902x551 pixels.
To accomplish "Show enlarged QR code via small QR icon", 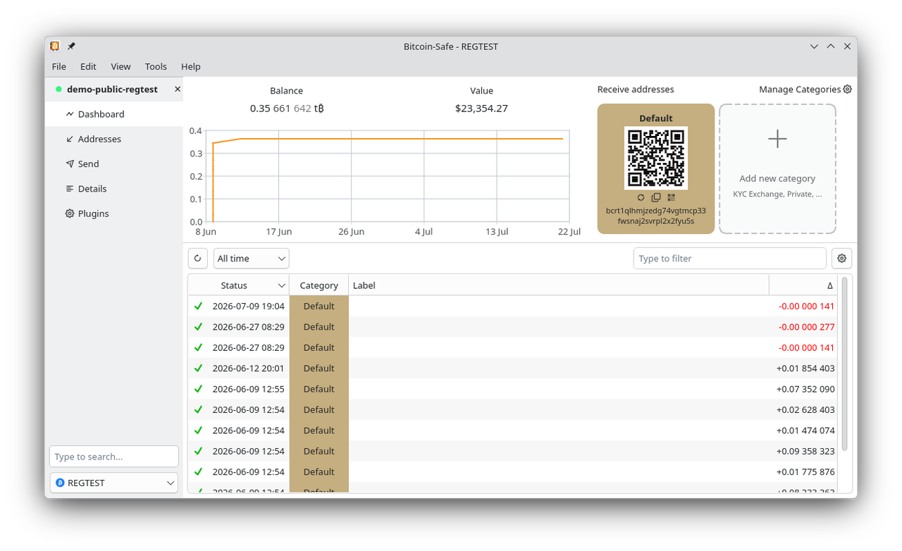I will [672, 197].
